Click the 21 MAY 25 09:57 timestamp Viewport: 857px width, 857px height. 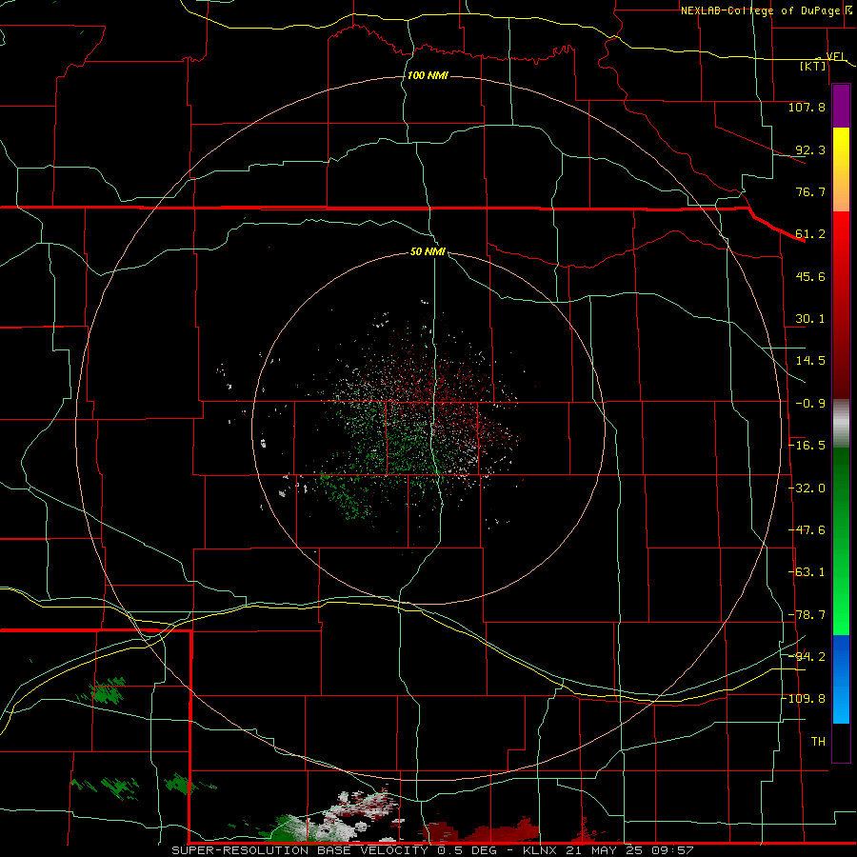[628, 850]
